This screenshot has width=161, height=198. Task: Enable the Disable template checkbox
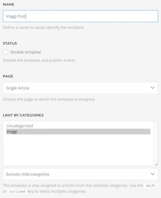coord(6,52)
